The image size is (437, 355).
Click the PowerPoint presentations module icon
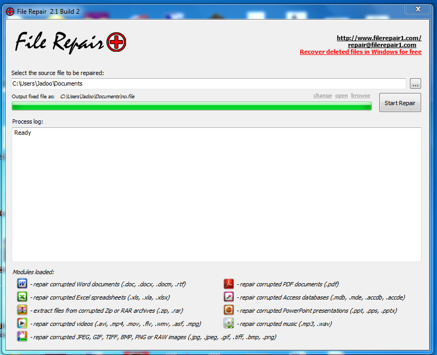(x=229, y=310)
